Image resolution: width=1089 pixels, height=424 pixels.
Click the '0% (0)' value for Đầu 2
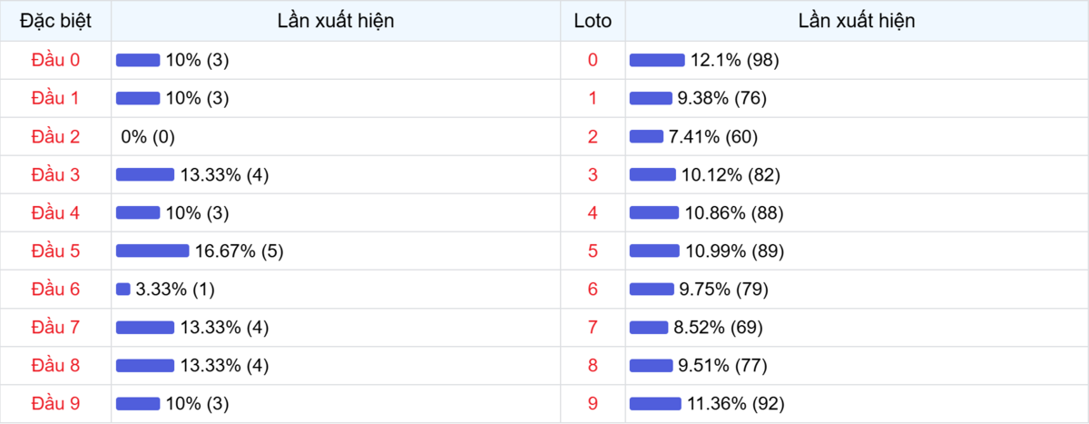coord(148,136)
